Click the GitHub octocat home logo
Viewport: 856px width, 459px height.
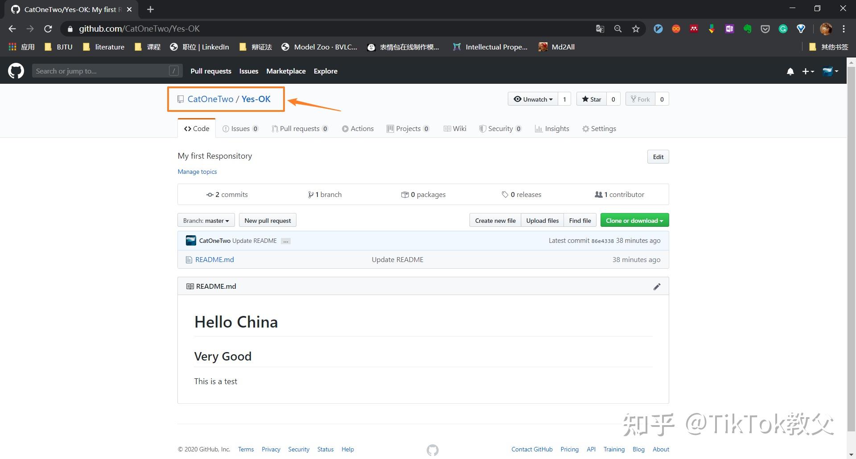[15, 71]
